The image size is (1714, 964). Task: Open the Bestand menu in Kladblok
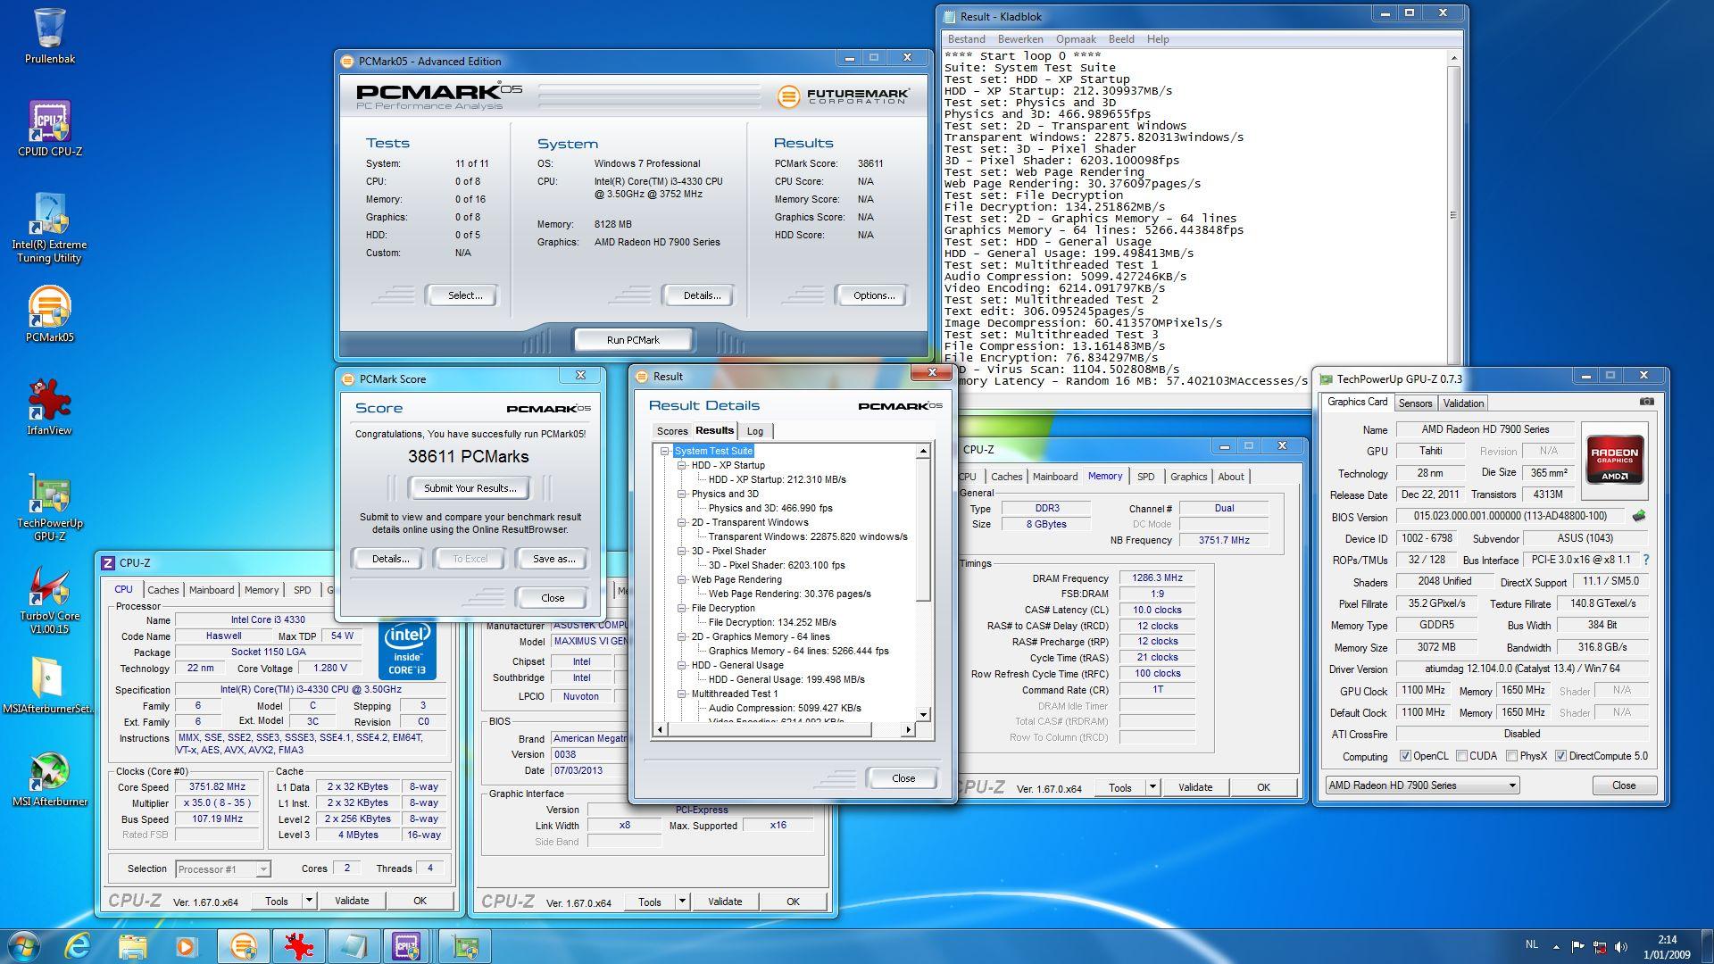966,39
